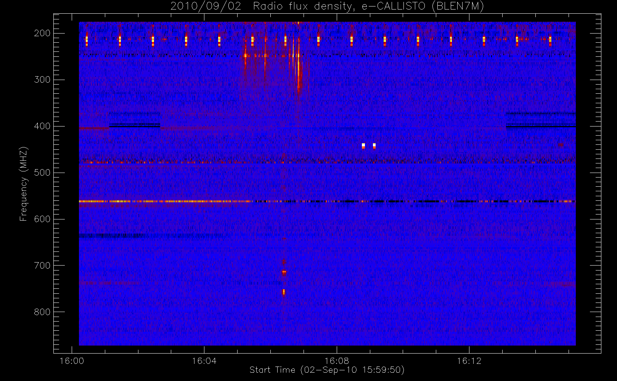
Task: Click the plot title '2010/09/02 Radio flux density'
Action: point(327,6)
